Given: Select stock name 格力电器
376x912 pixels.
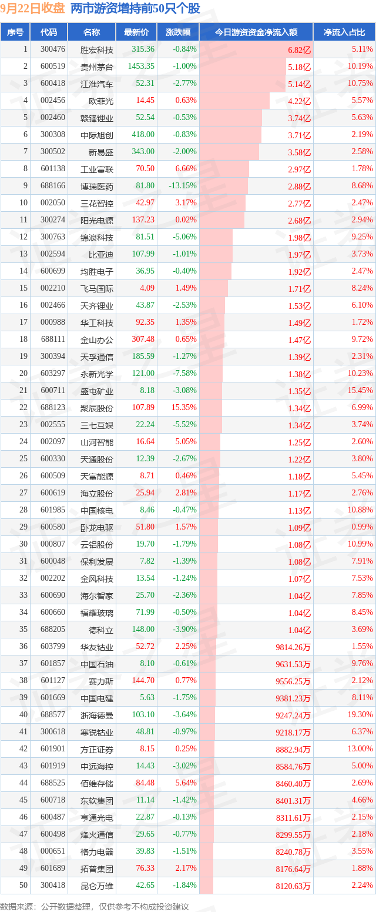Looking at the screenshot, I should [96, 851].
